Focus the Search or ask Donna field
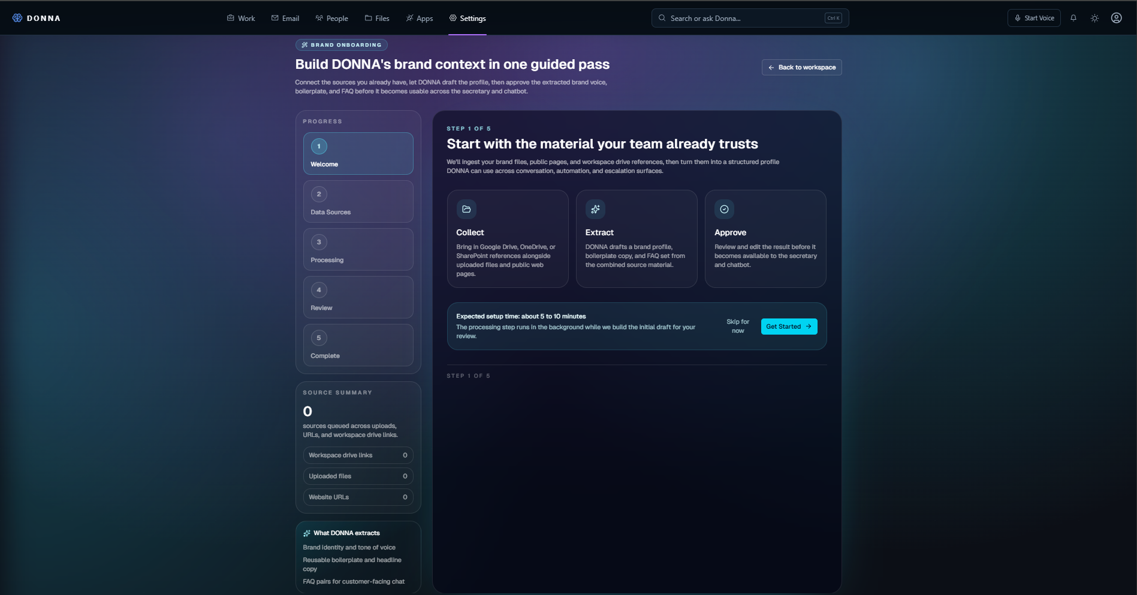The height and width of the screenshot is (595, 1137). click(x=750, y=18)
